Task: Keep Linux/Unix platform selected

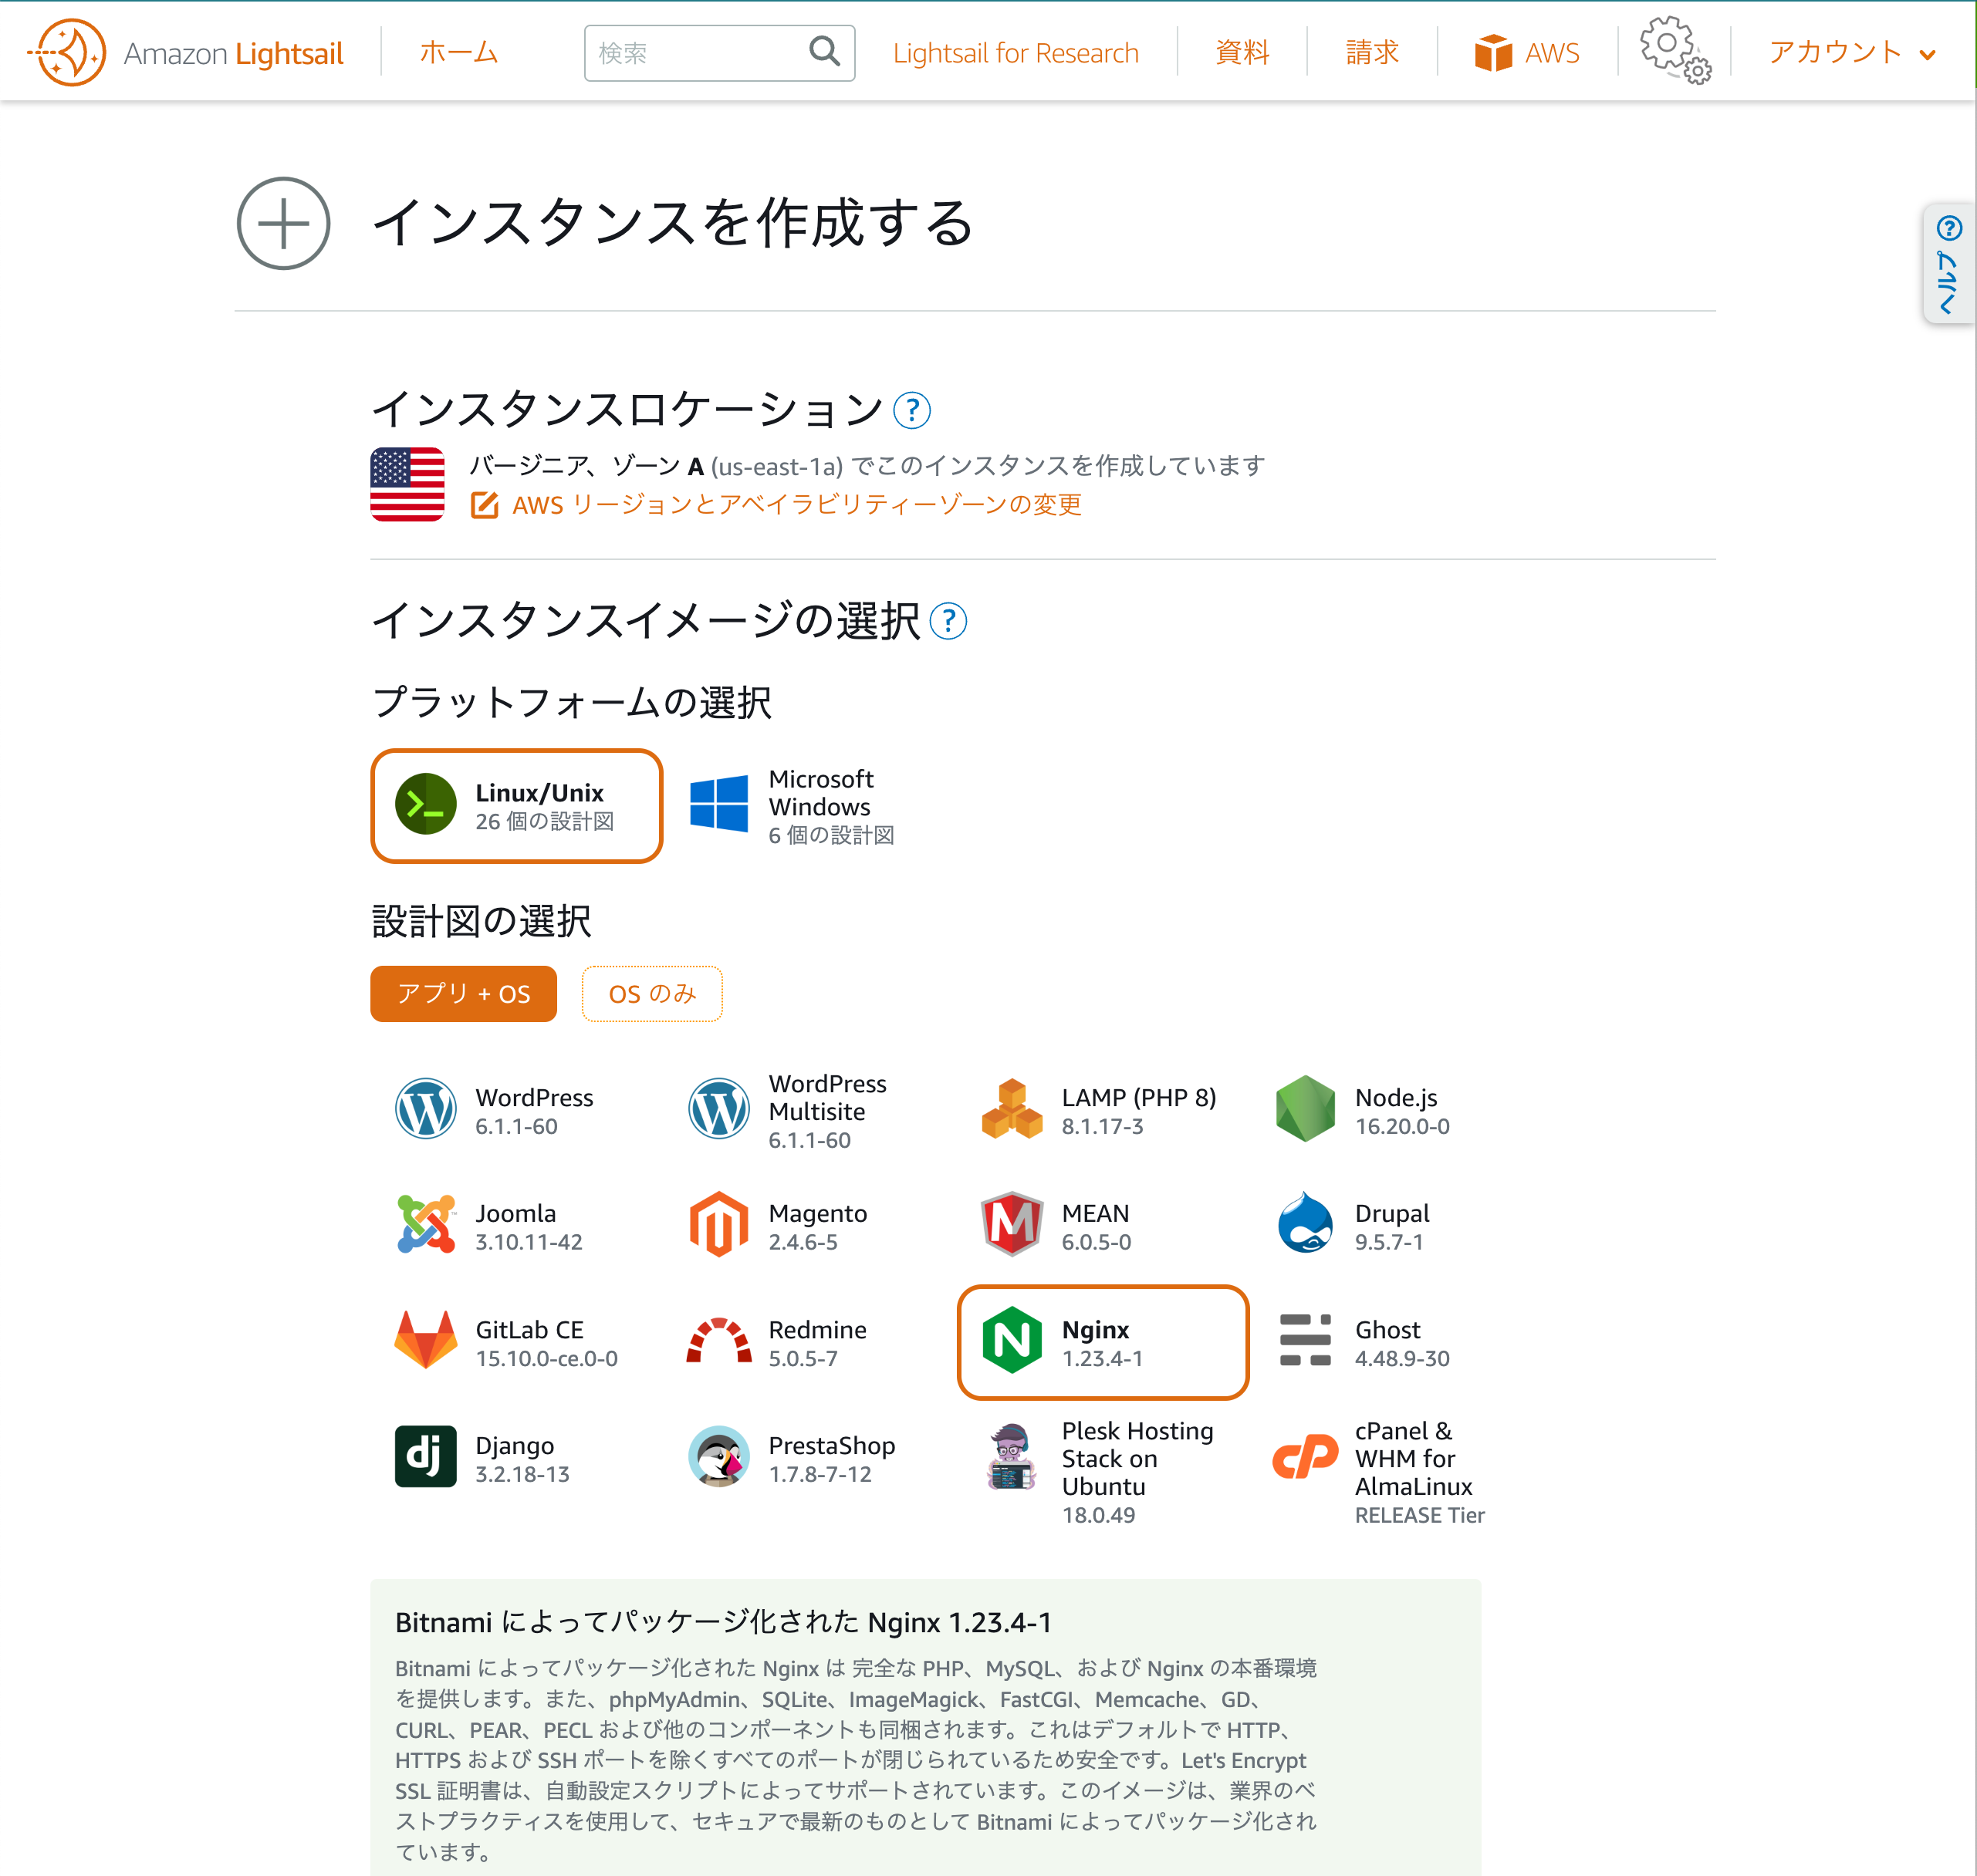Action: pos(516,806)
